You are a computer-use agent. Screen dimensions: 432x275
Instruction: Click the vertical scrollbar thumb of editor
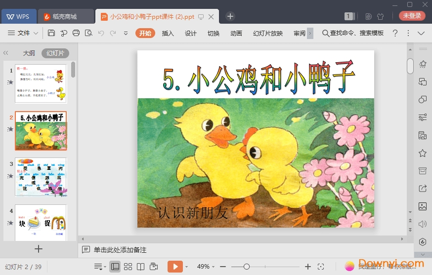(x=410, y=66)
